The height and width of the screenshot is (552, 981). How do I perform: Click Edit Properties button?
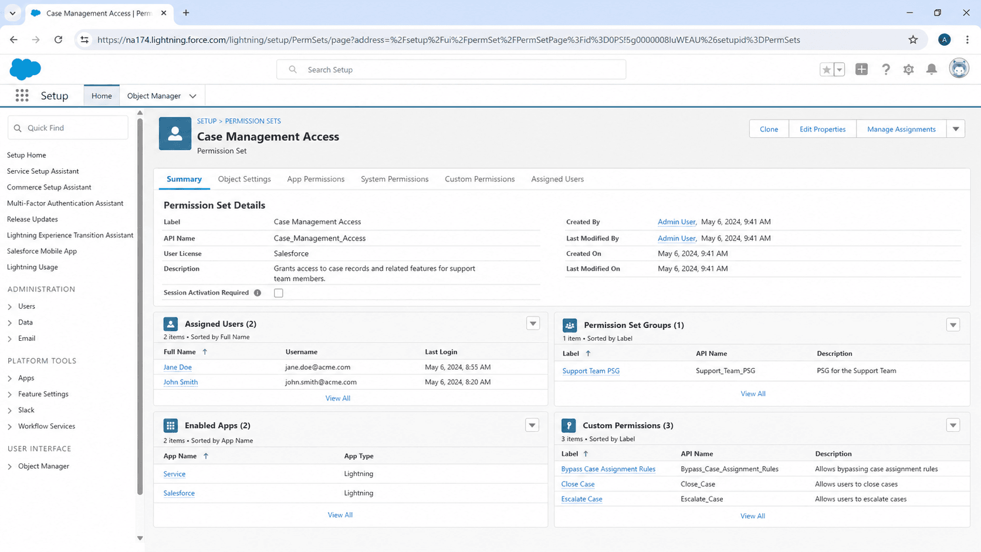coord(822,129)
